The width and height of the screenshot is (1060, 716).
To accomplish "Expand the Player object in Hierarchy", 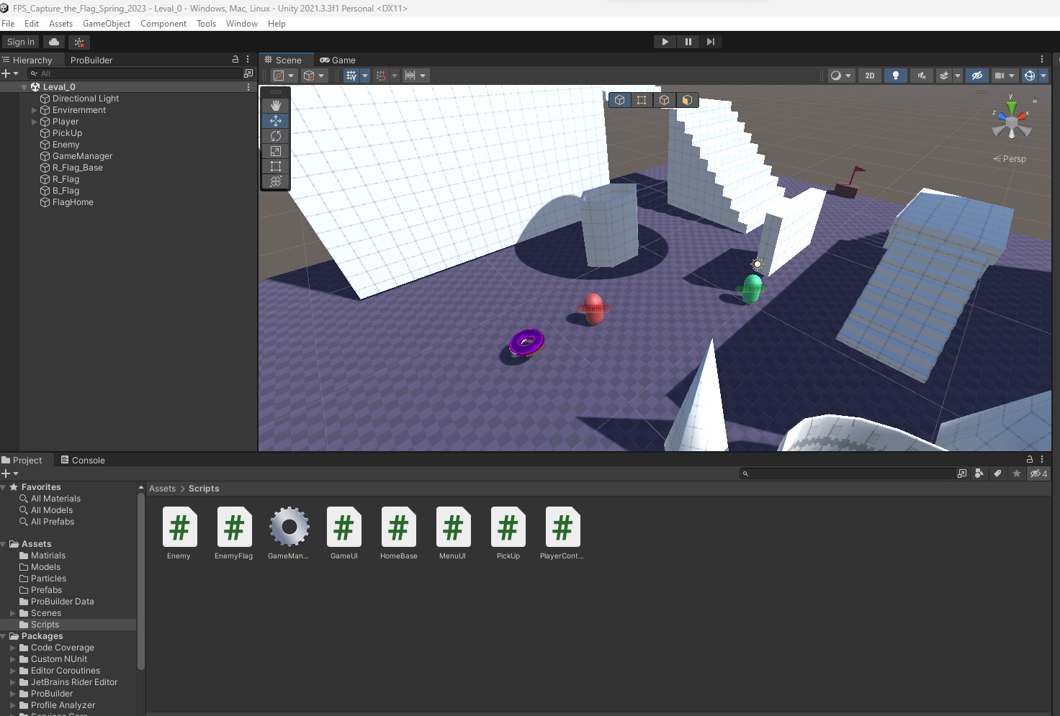I will pyautogui.click(x=34, y=122).
